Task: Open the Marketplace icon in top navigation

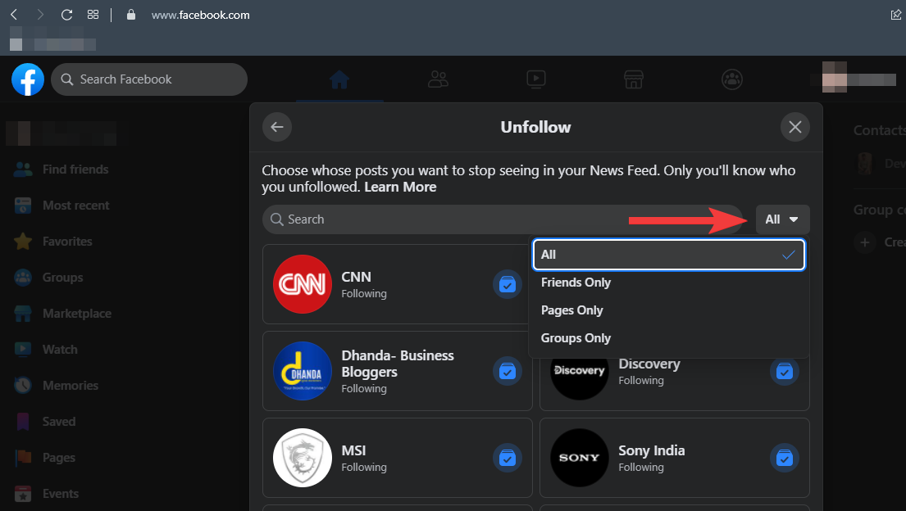Action: tap(633, 79)
